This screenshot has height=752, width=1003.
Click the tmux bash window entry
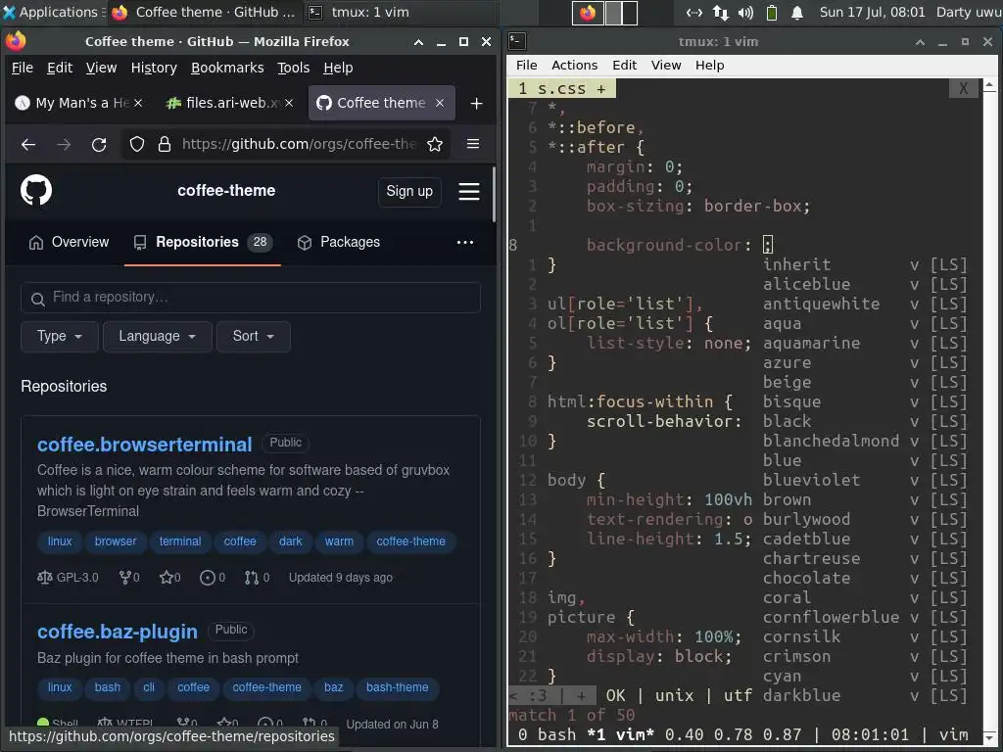coord(547,734)
